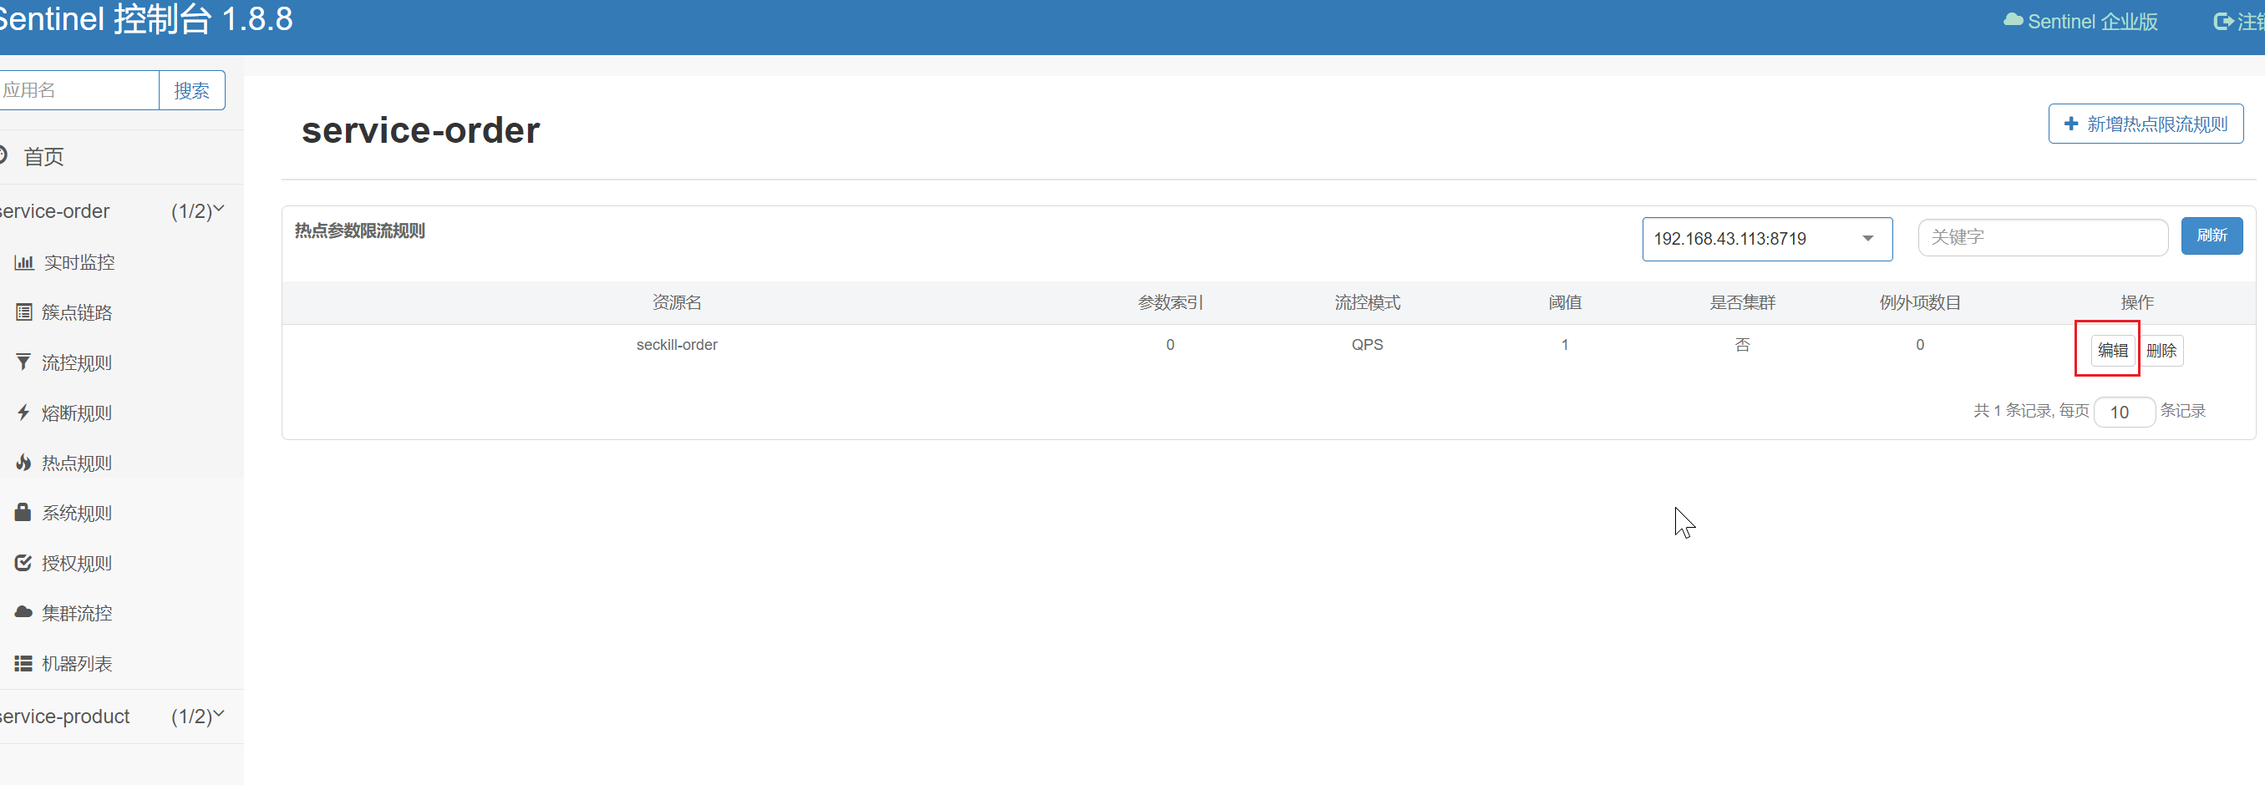Click the 参数索引 column header
Viewport: 2265px width, 785px height.
[x=1170, y=302]
